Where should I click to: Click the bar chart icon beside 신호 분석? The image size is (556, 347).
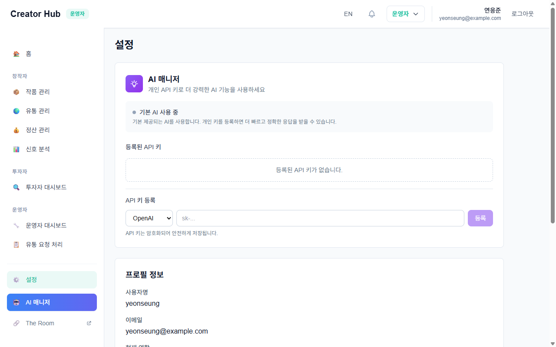pos(17,149)
